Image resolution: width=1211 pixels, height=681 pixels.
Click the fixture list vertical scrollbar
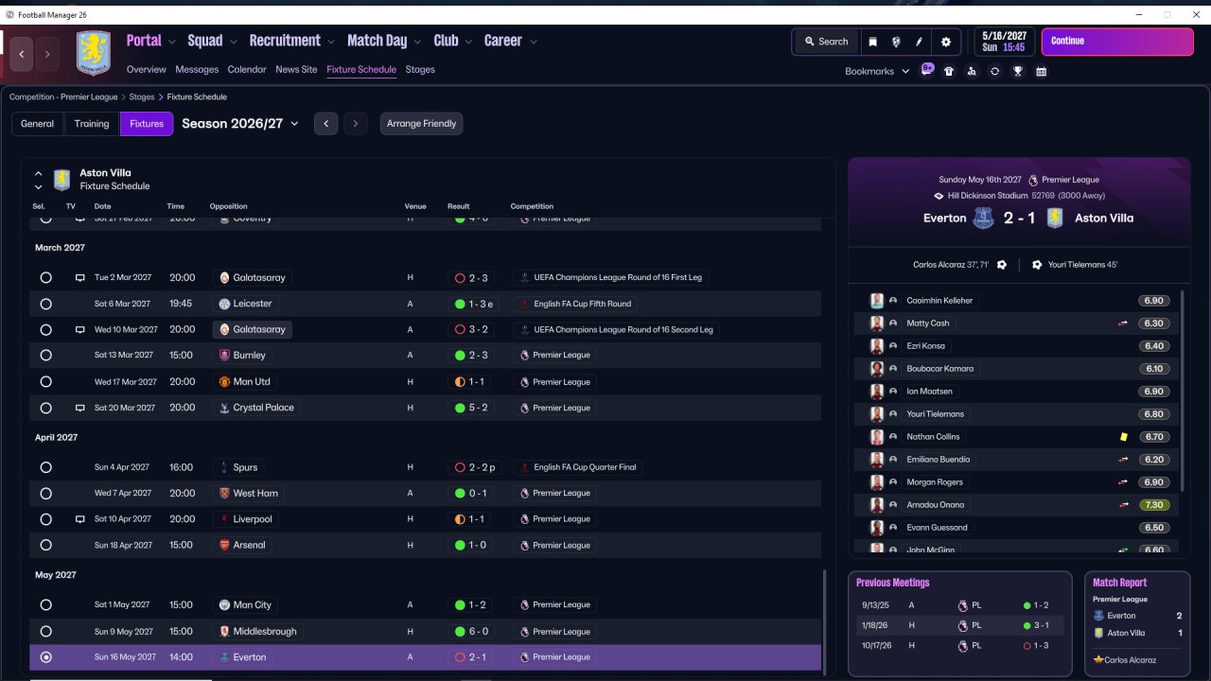[825, 620]
